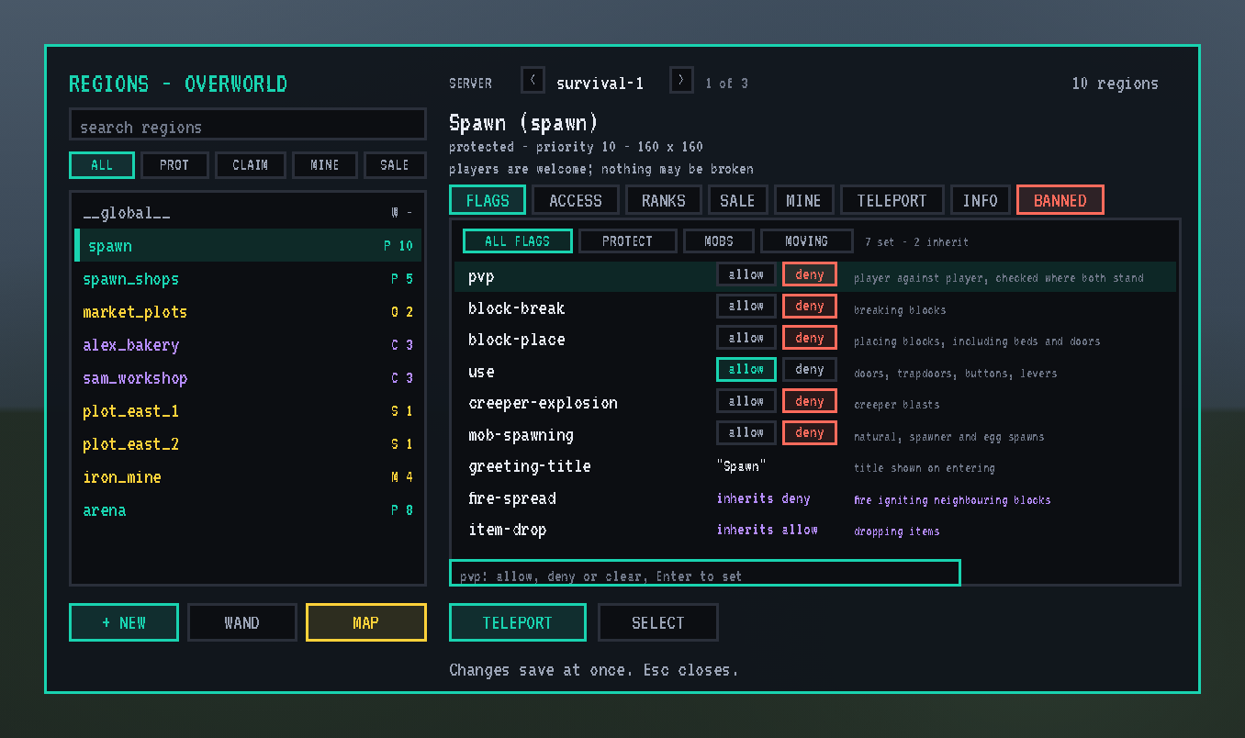This screenshot has width=1245, height=738.
Task: Click the + NEW region button
Action: click(x=124, y=622)
